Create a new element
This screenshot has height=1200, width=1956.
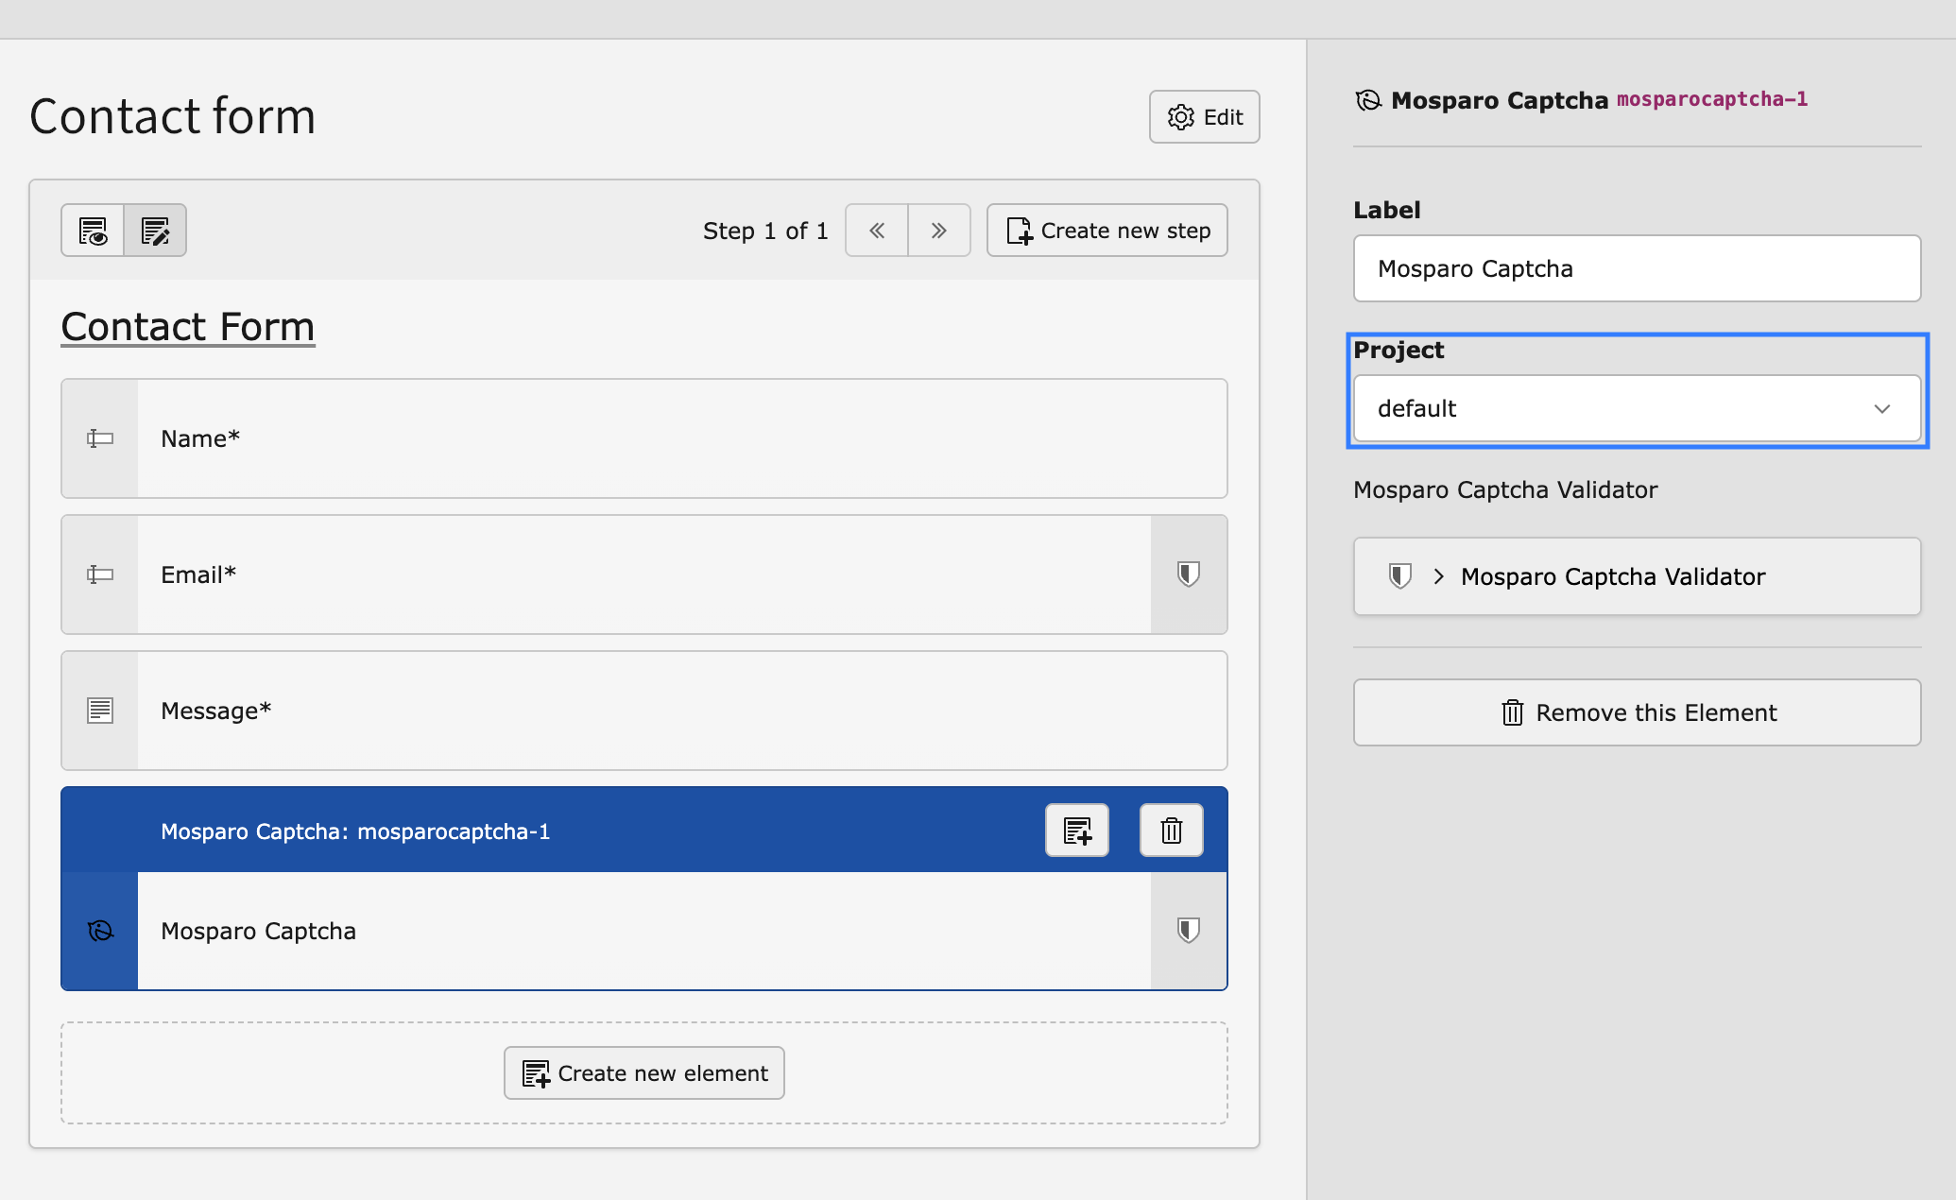click(x=643, y=1072)
